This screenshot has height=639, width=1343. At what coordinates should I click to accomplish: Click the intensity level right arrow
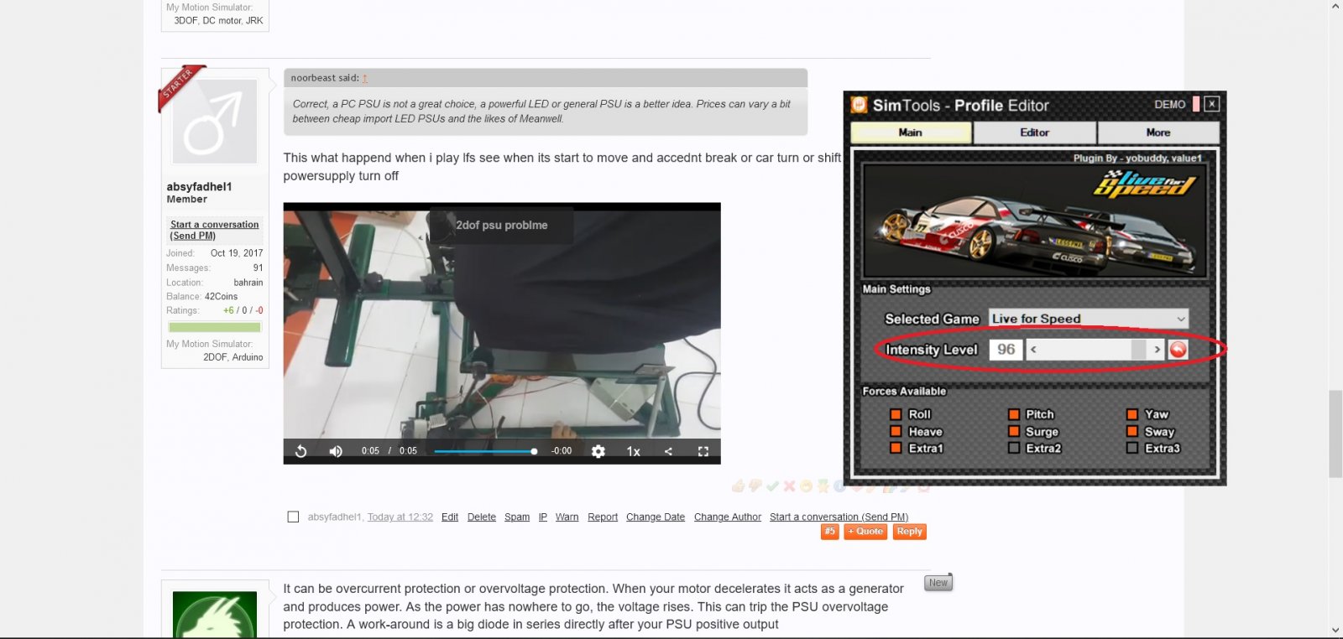pyautogui.click(x=1157, y=350)
